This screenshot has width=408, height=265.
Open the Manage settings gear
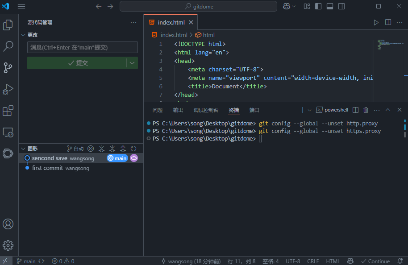tap(8, 245)
